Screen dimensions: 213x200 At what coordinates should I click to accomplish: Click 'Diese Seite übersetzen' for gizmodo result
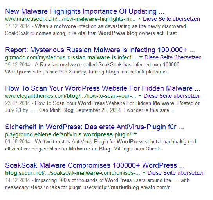(x=173, y=57)
